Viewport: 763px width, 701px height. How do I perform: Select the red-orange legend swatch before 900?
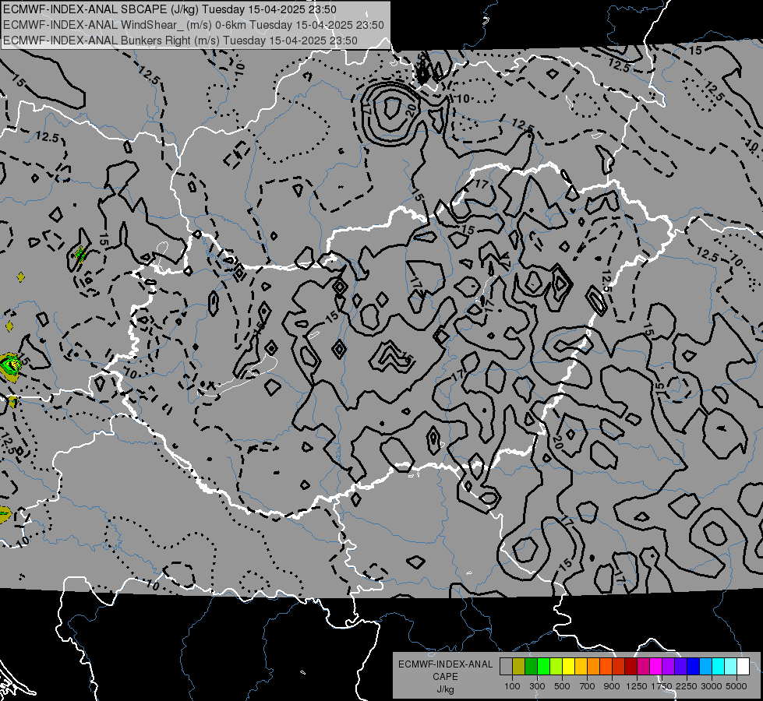click(x=606, y=667)
